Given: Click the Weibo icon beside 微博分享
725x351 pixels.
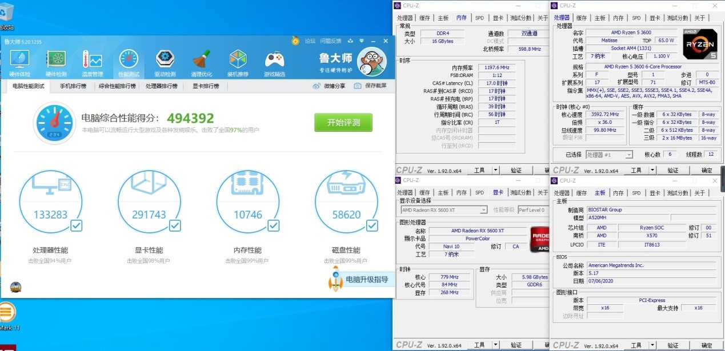Looking at the screenshot, I should coord(317,86).
